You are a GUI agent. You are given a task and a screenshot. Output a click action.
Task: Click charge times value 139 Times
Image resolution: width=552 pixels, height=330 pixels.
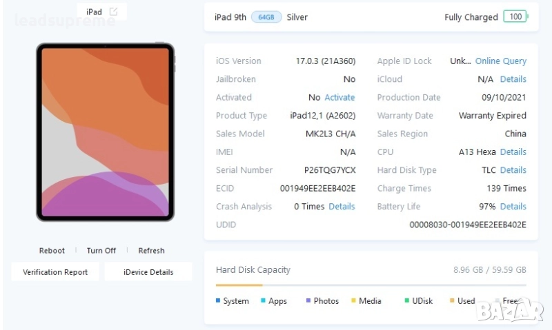[x=506, y=188]
